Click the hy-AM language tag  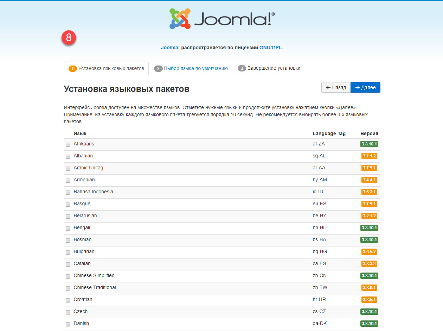click(x=320, y=180)
